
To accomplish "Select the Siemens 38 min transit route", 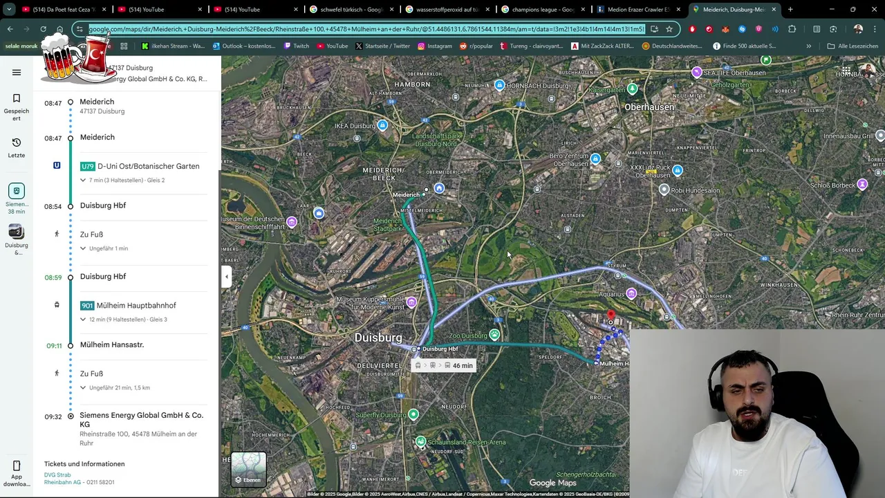I will point(17,199).
